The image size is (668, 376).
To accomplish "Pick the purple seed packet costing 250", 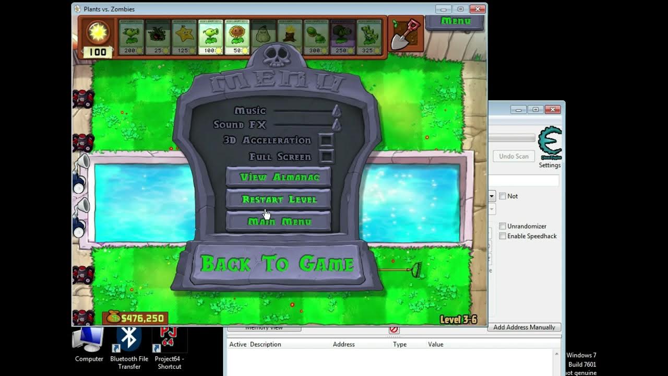I will (x=342, y=37).
